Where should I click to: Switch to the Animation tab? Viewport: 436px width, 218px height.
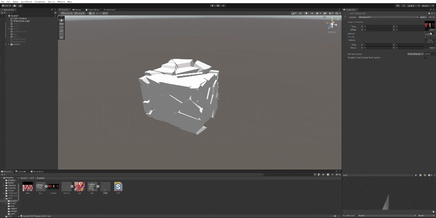tap(37, 171)
